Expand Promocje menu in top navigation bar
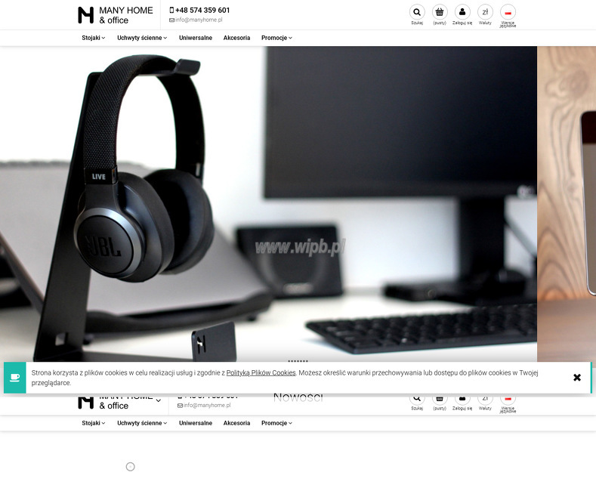Screen dimensions: 596x494 276,38
